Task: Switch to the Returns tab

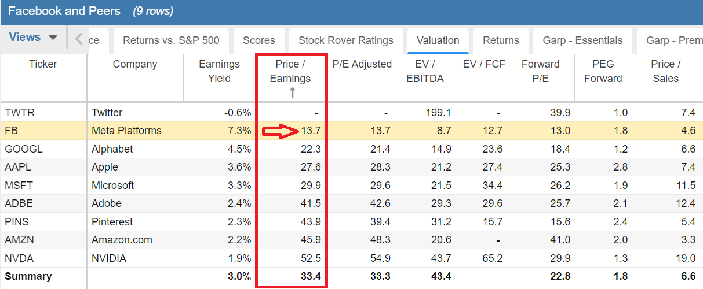Action: pos(501,40)
